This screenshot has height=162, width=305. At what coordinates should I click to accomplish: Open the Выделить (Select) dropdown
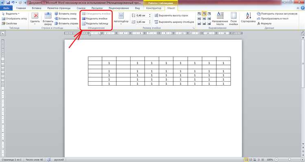click(x=11, y=14)
